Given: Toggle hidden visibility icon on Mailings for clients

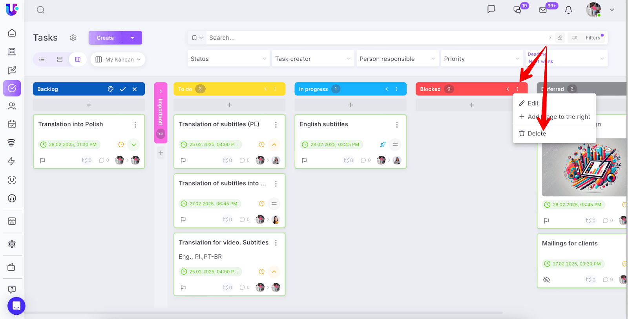Looking at the screenshot, I should click(x=546, y=280).
